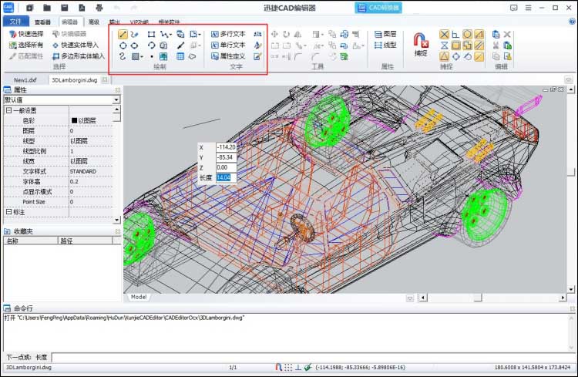Click the New file icon in title bar
The width and height of the screenshot is (578, 377).
[x=30, y=8]
